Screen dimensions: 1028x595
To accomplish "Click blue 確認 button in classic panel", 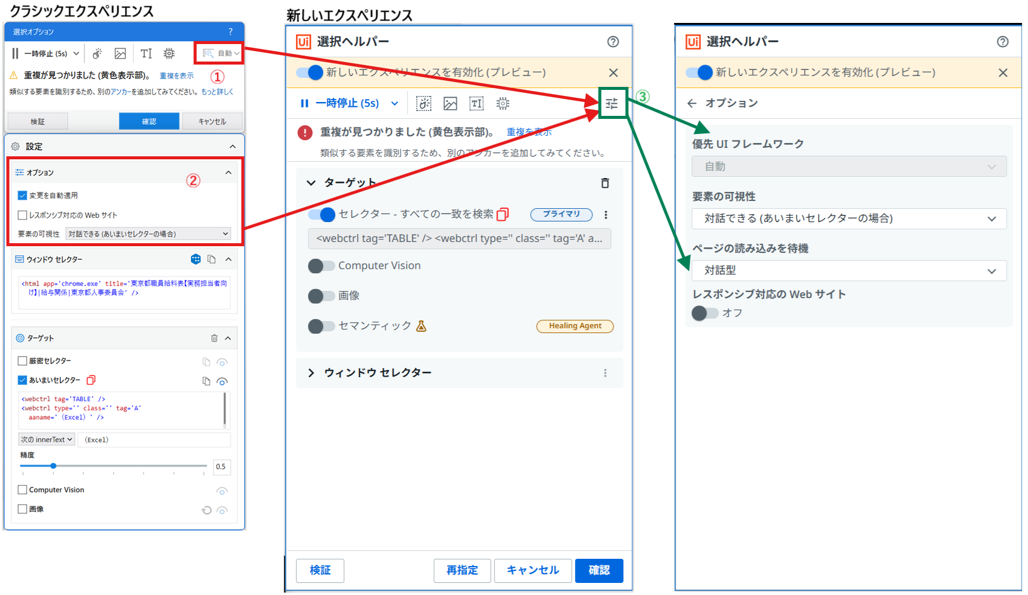I will click(x=149, y=121).
